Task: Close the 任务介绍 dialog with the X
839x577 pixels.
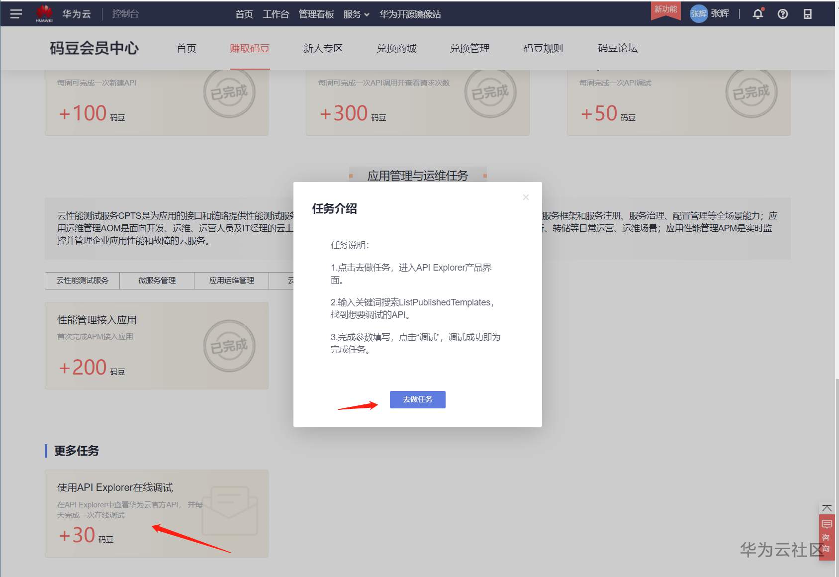Action: pos(526,197)
